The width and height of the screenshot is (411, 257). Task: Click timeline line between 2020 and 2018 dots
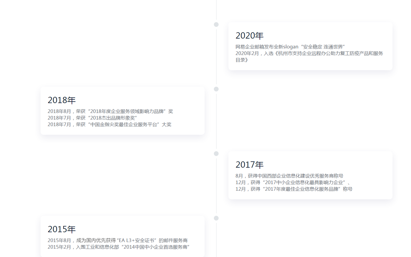(x=216, y=57)
